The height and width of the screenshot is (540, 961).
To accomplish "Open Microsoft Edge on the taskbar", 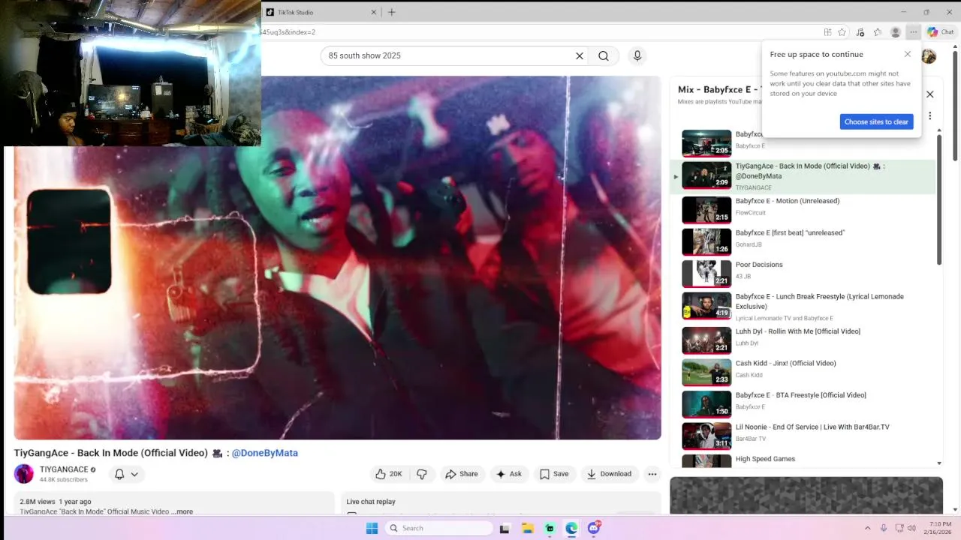I will point(571,528).
